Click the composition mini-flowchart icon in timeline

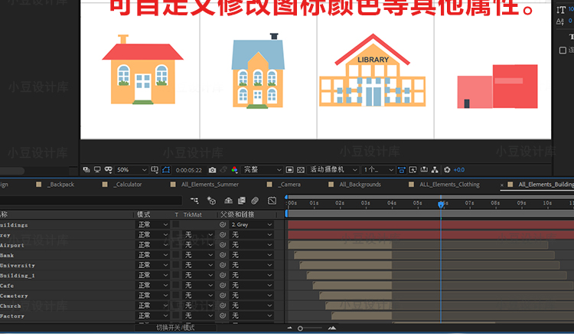[194, 201]
